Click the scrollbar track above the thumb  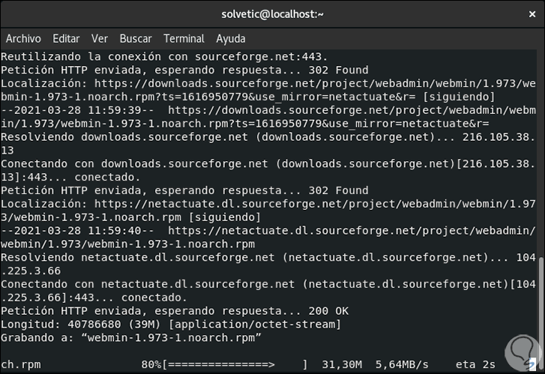[541, 150]
